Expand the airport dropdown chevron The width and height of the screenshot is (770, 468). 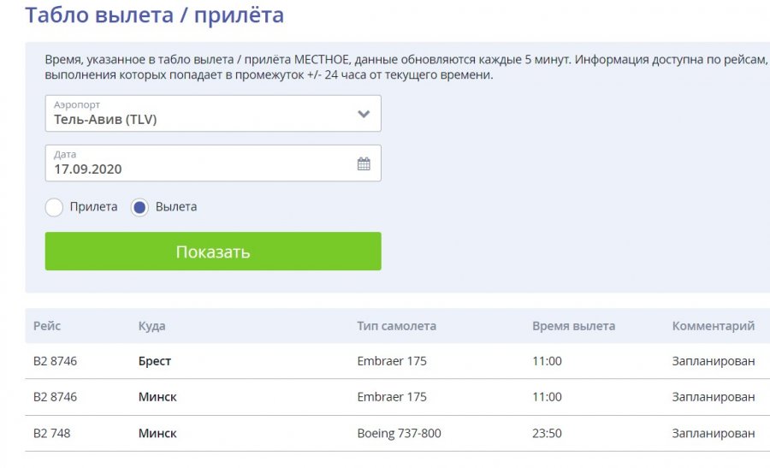tap(364, 114)
